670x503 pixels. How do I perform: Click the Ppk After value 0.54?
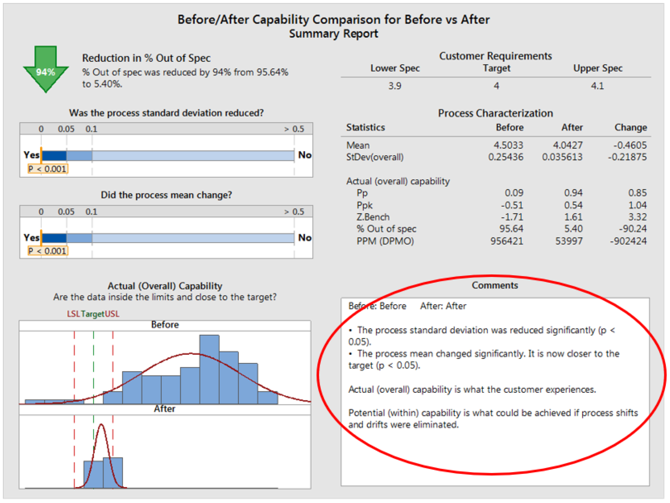573,205
